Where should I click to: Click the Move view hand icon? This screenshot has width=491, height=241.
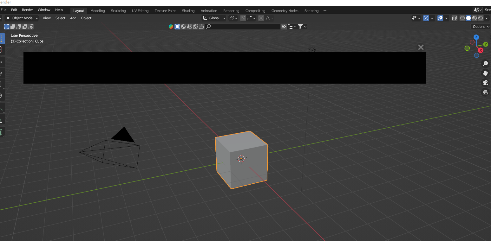pos(485,73)
